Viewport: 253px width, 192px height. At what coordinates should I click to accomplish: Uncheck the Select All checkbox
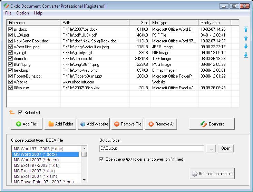pos(20,112)
